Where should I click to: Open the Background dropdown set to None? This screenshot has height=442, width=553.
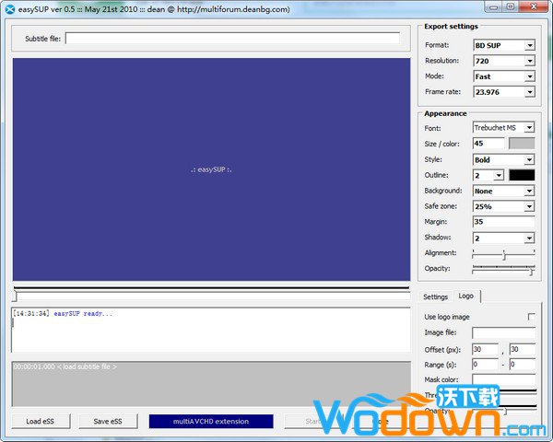[503, 191]
